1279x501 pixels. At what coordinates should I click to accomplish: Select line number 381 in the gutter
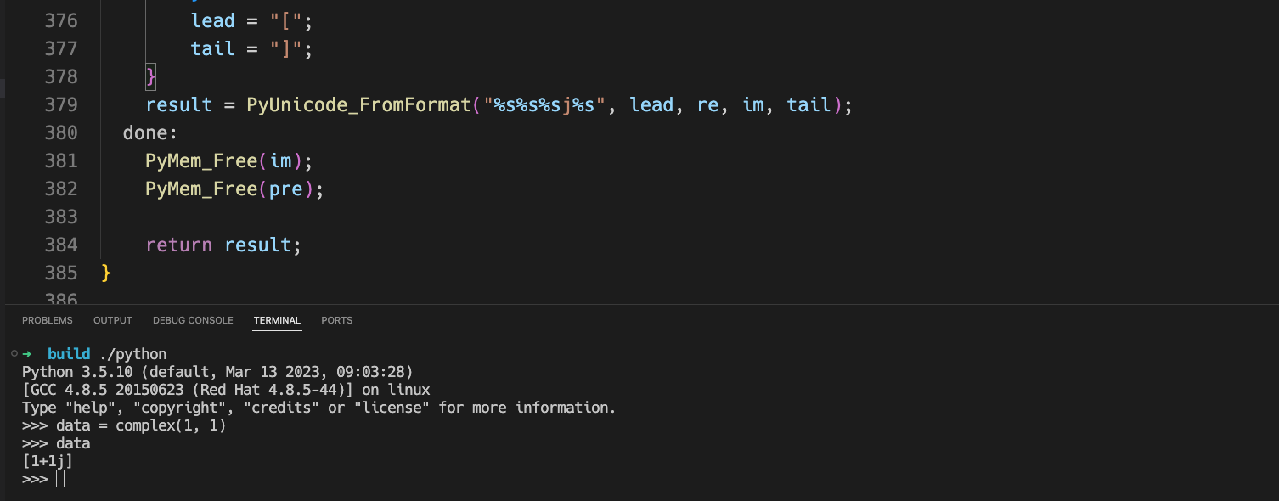point(60,160)
